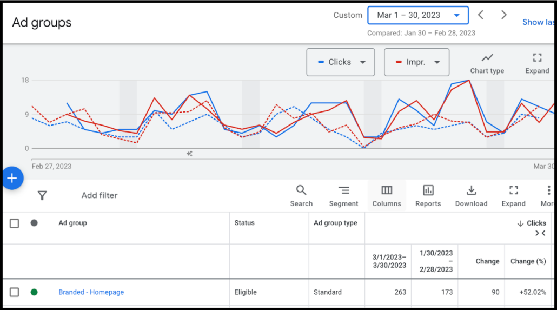
Task: Open the More options menu
Action: 547,196
